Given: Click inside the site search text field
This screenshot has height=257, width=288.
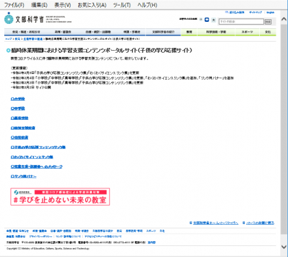Looking at the screenshot, I should point(241,21).
